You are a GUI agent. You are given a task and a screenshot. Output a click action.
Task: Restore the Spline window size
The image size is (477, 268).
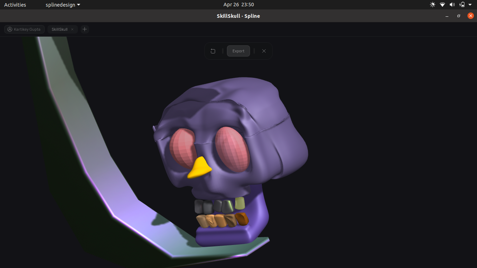(x=459, y=16)
